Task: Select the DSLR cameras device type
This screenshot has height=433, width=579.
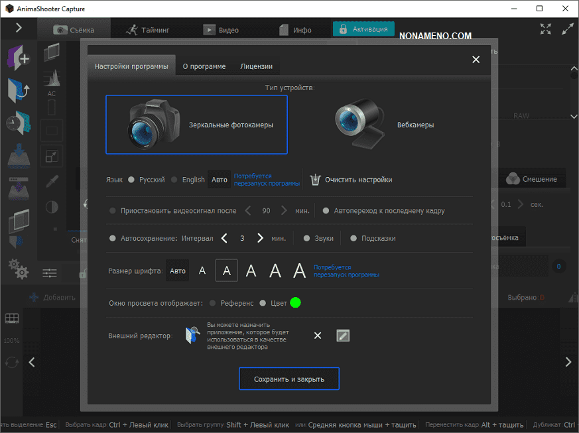Action: pos(196,125)
